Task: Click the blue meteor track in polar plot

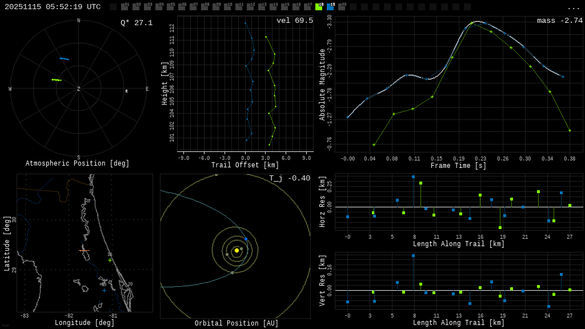Action: [x=64, y=59]
